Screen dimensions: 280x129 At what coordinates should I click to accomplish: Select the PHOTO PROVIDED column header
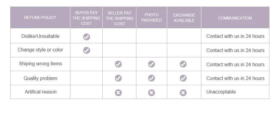152,17
